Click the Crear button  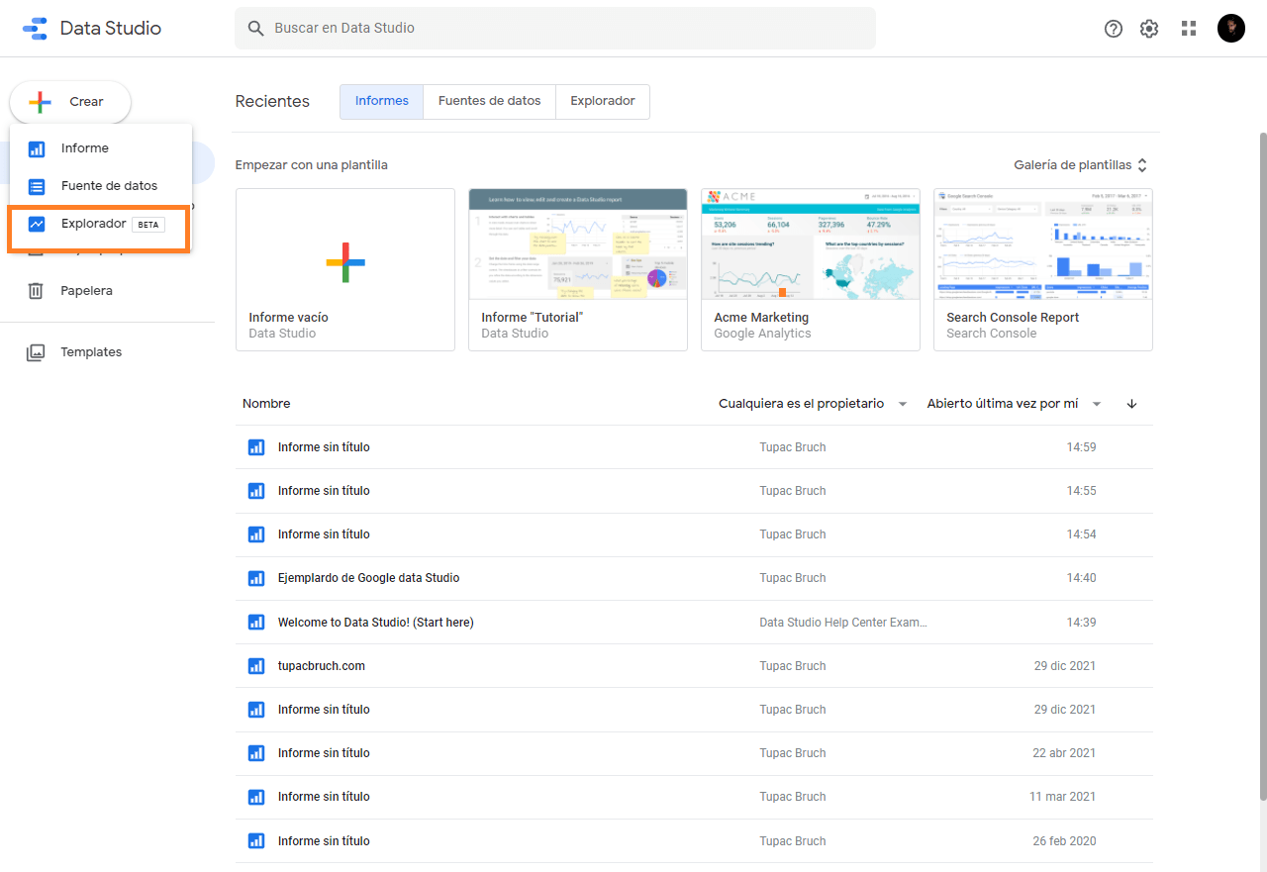70,102
